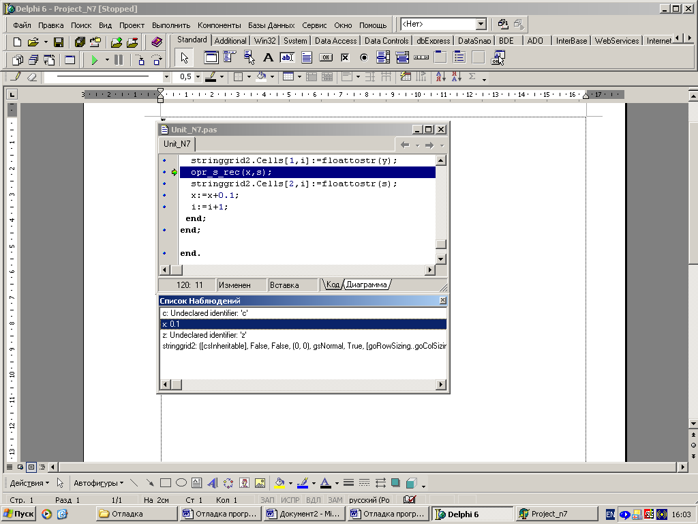Viewport: 698px width, 524px height.
Task: Insert a text box from drawing toolbar
Action: (197, 483)
